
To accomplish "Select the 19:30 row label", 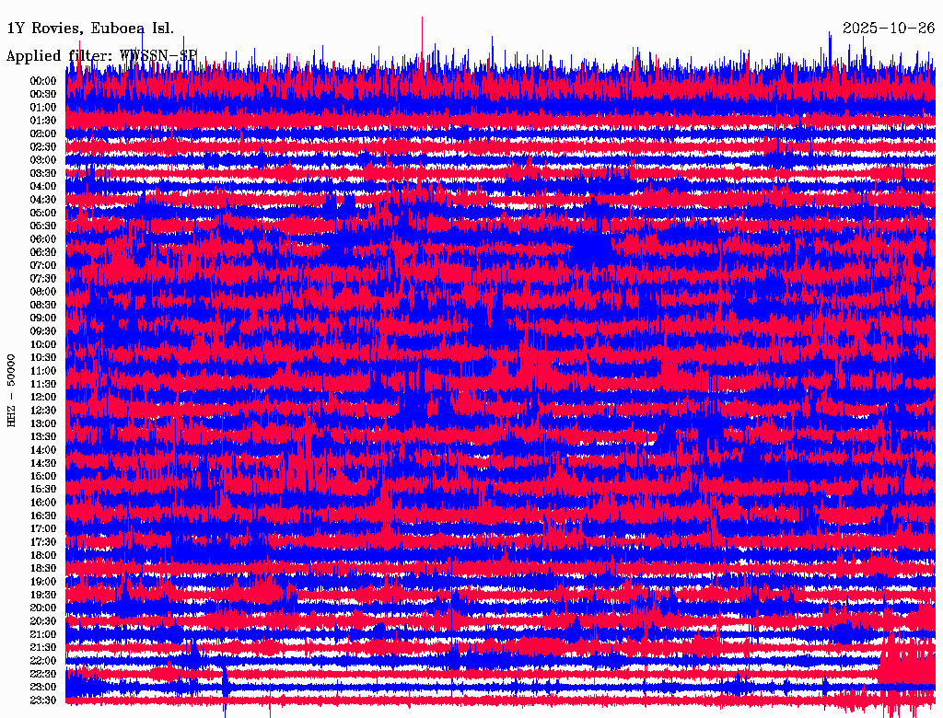I will point(43,595).
